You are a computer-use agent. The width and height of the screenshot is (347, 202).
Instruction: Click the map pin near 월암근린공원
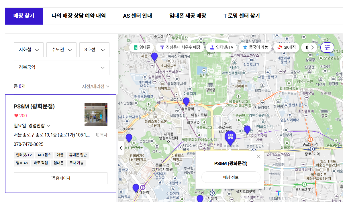pyautogui.click(x=129, y=138)
